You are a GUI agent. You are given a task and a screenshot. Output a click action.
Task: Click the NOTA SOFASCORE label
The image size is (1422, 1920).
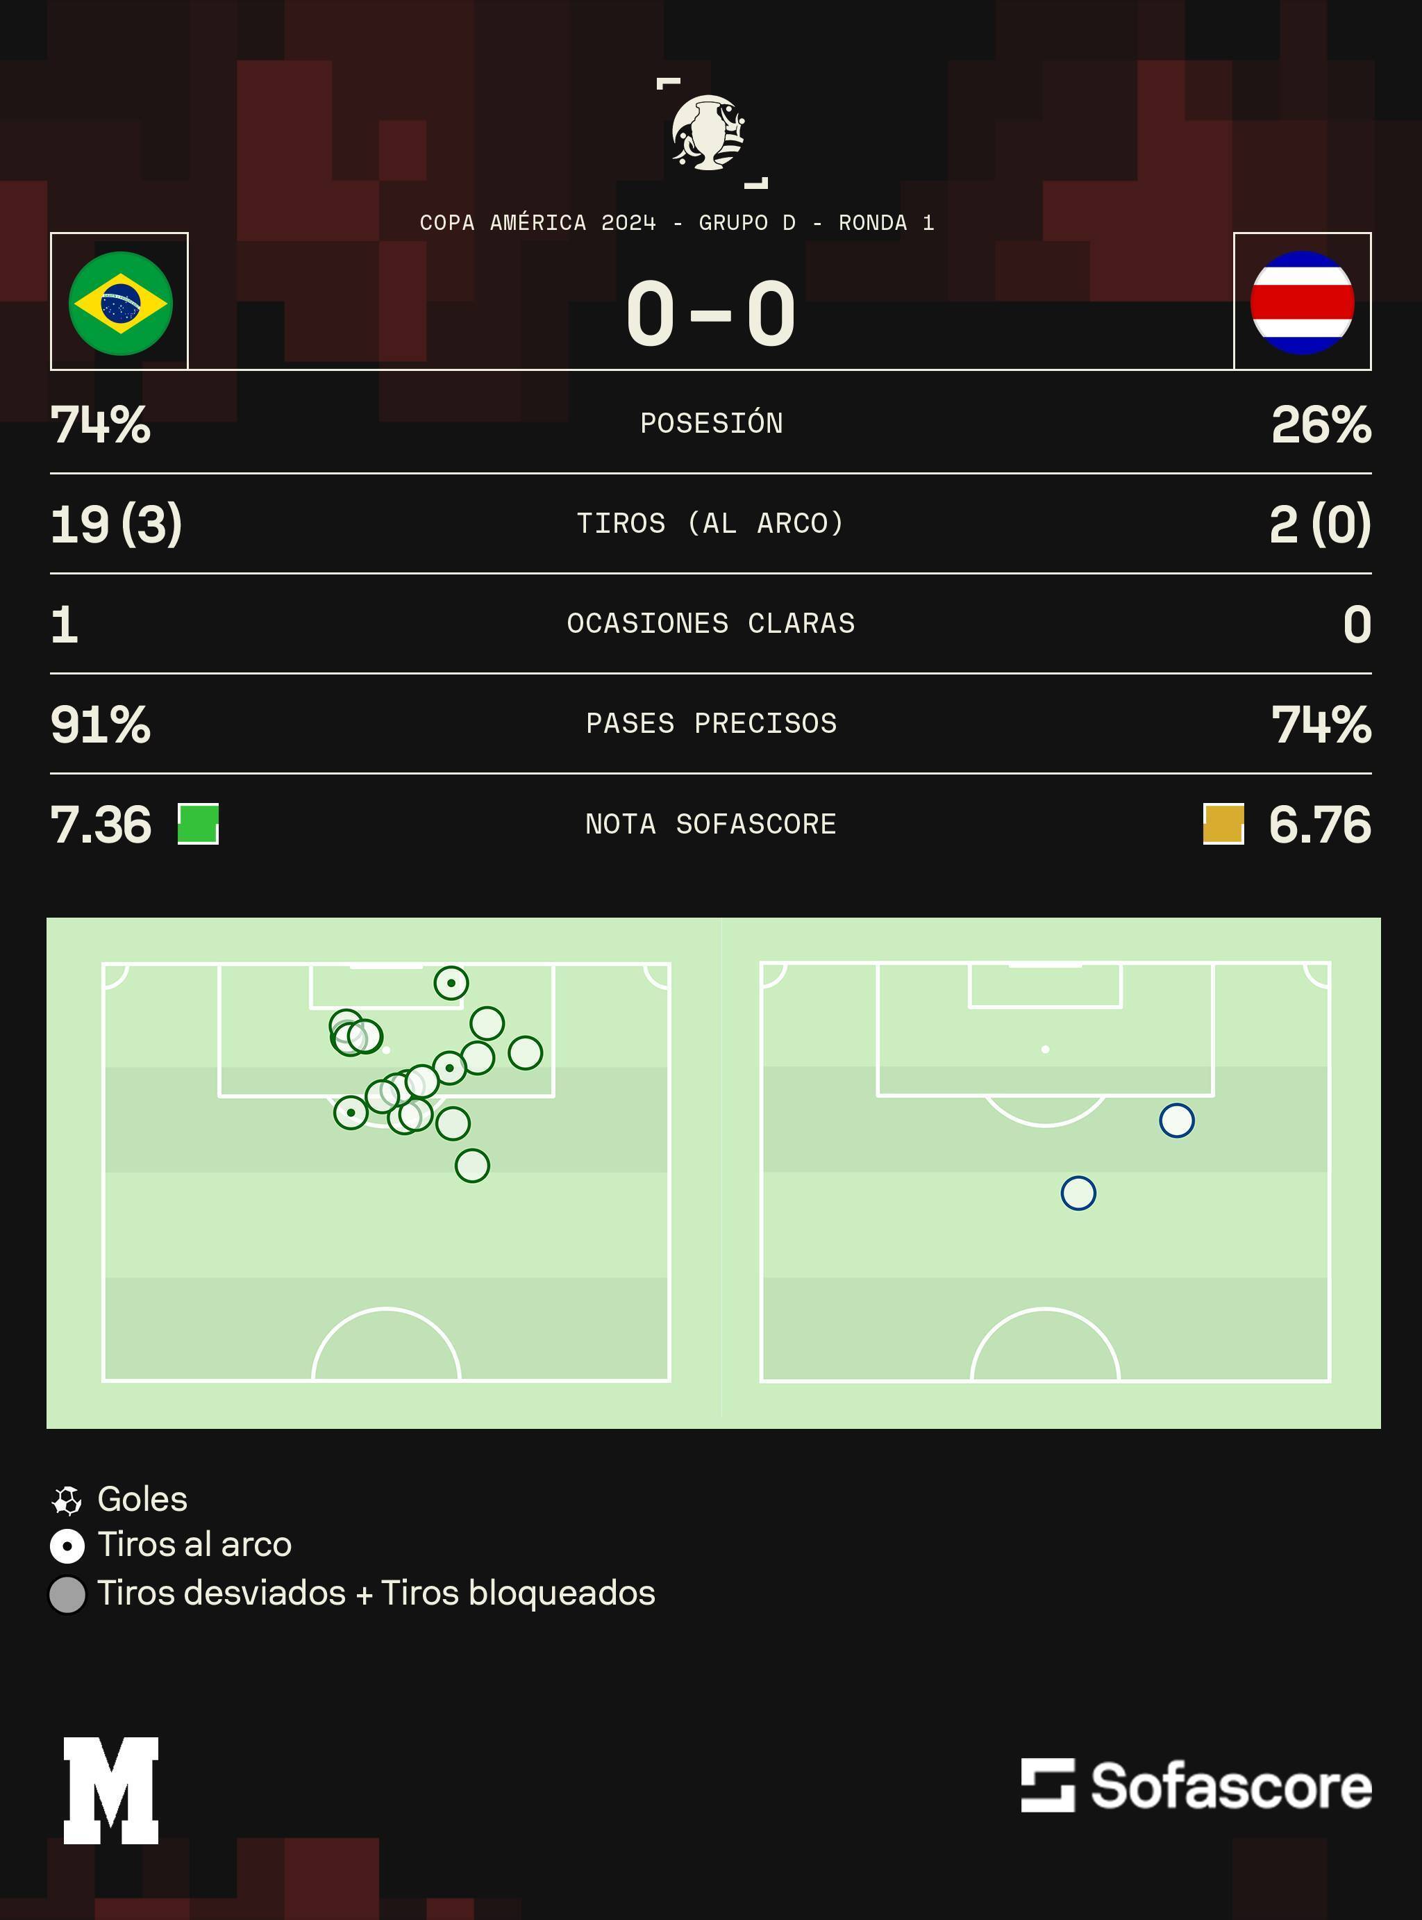(710, 824)
